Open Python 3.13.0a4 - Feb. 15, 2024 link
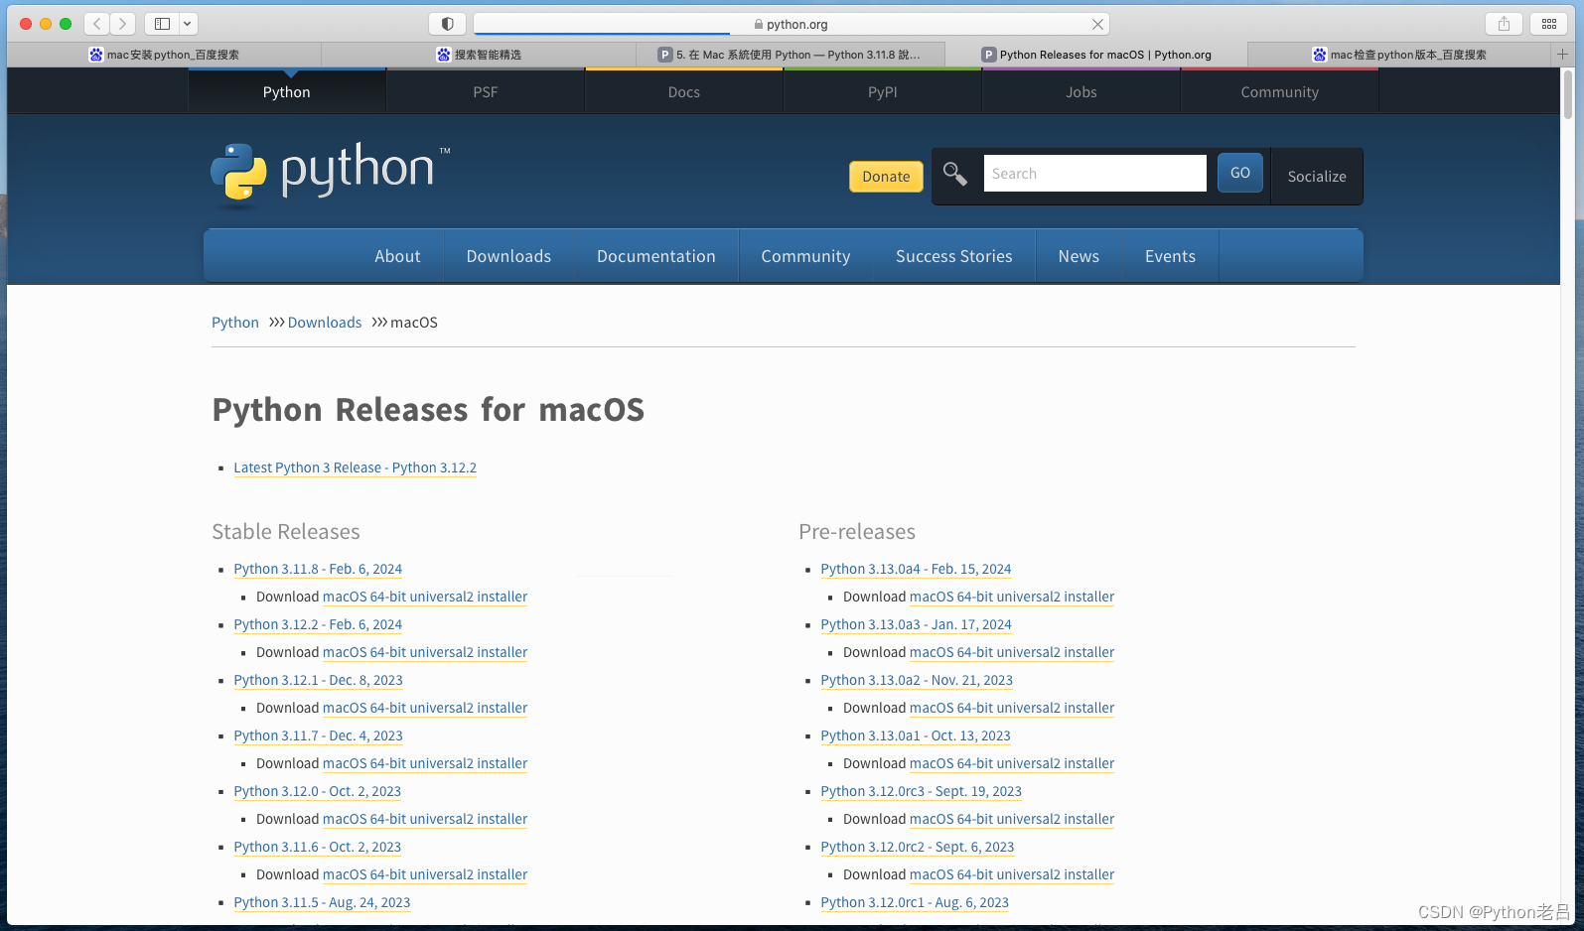This screenshot has width=1584, height=931. pyautogui.click(x=916, y=569)
